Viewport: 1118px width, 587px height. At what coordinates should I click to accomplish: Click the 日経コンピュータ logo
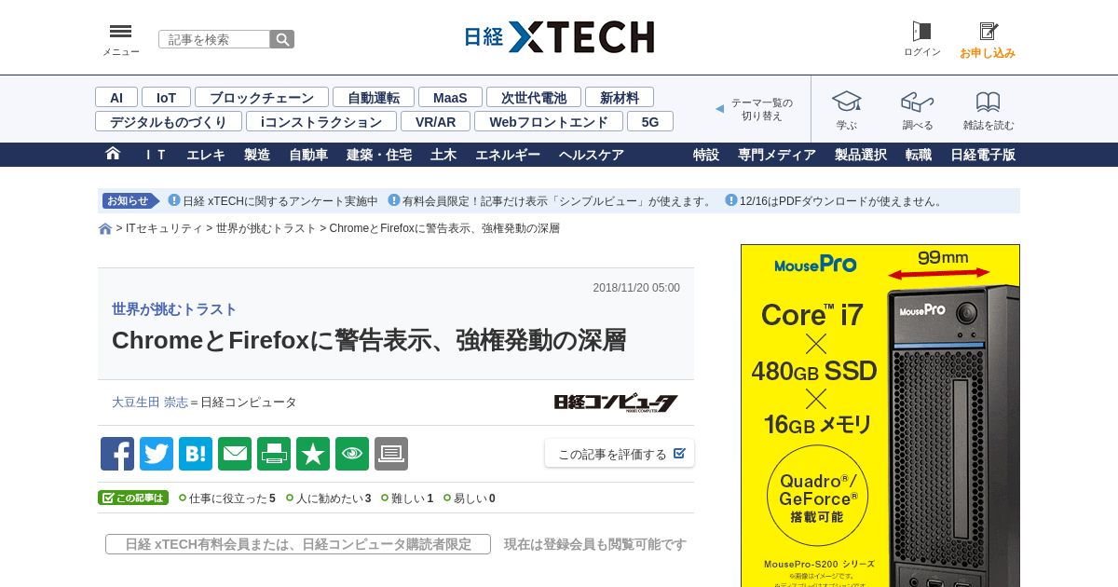[x=616, y=403]
